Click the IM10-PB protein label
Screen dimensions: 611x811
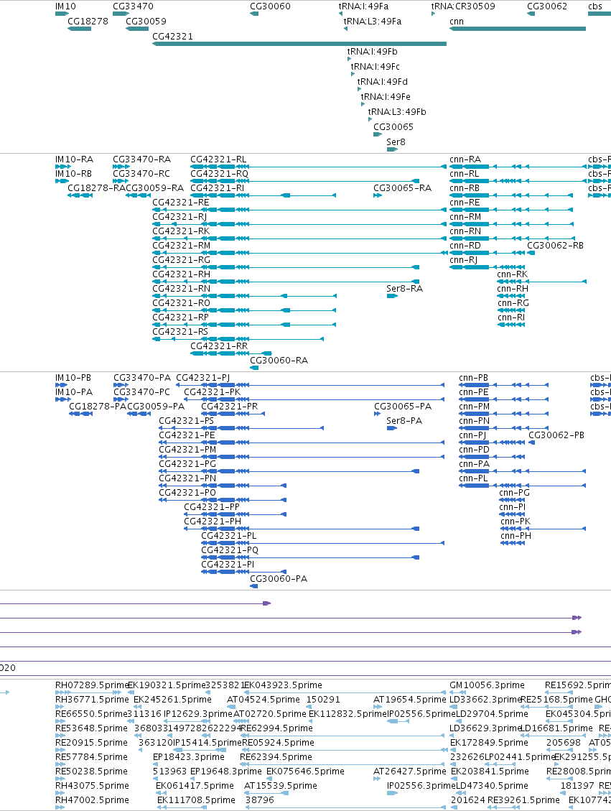(x=73, y=378)
